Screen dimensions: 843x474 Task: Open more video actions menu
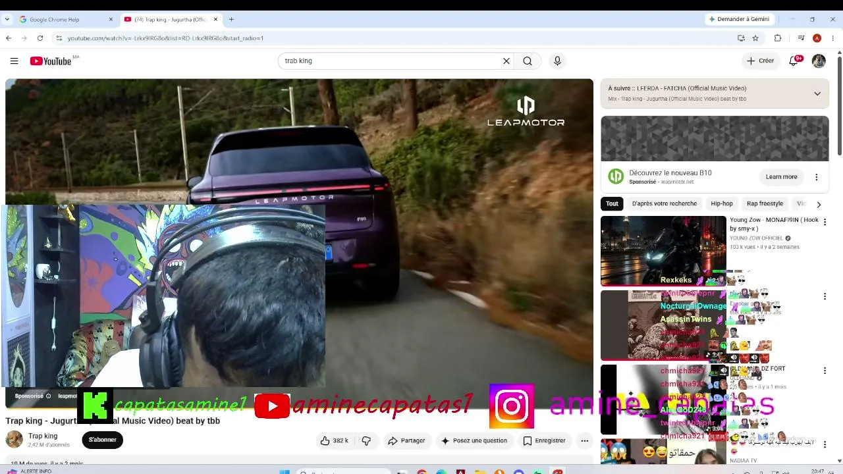(x=584, y=440)
